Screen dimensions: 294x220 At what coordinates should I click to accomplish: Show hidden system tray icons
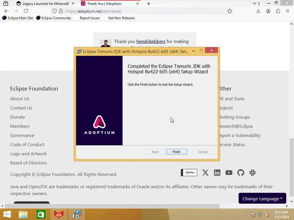click(246, 215)
